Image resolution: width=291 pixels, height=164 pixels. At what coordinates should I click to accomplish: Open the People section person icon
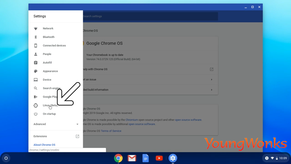click(x=36, y=54)
